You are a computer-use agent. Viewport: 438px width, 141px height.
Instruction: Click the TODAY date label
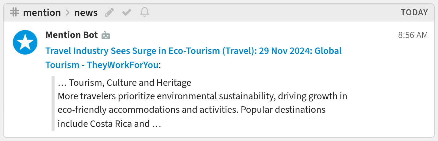point(414,13)
